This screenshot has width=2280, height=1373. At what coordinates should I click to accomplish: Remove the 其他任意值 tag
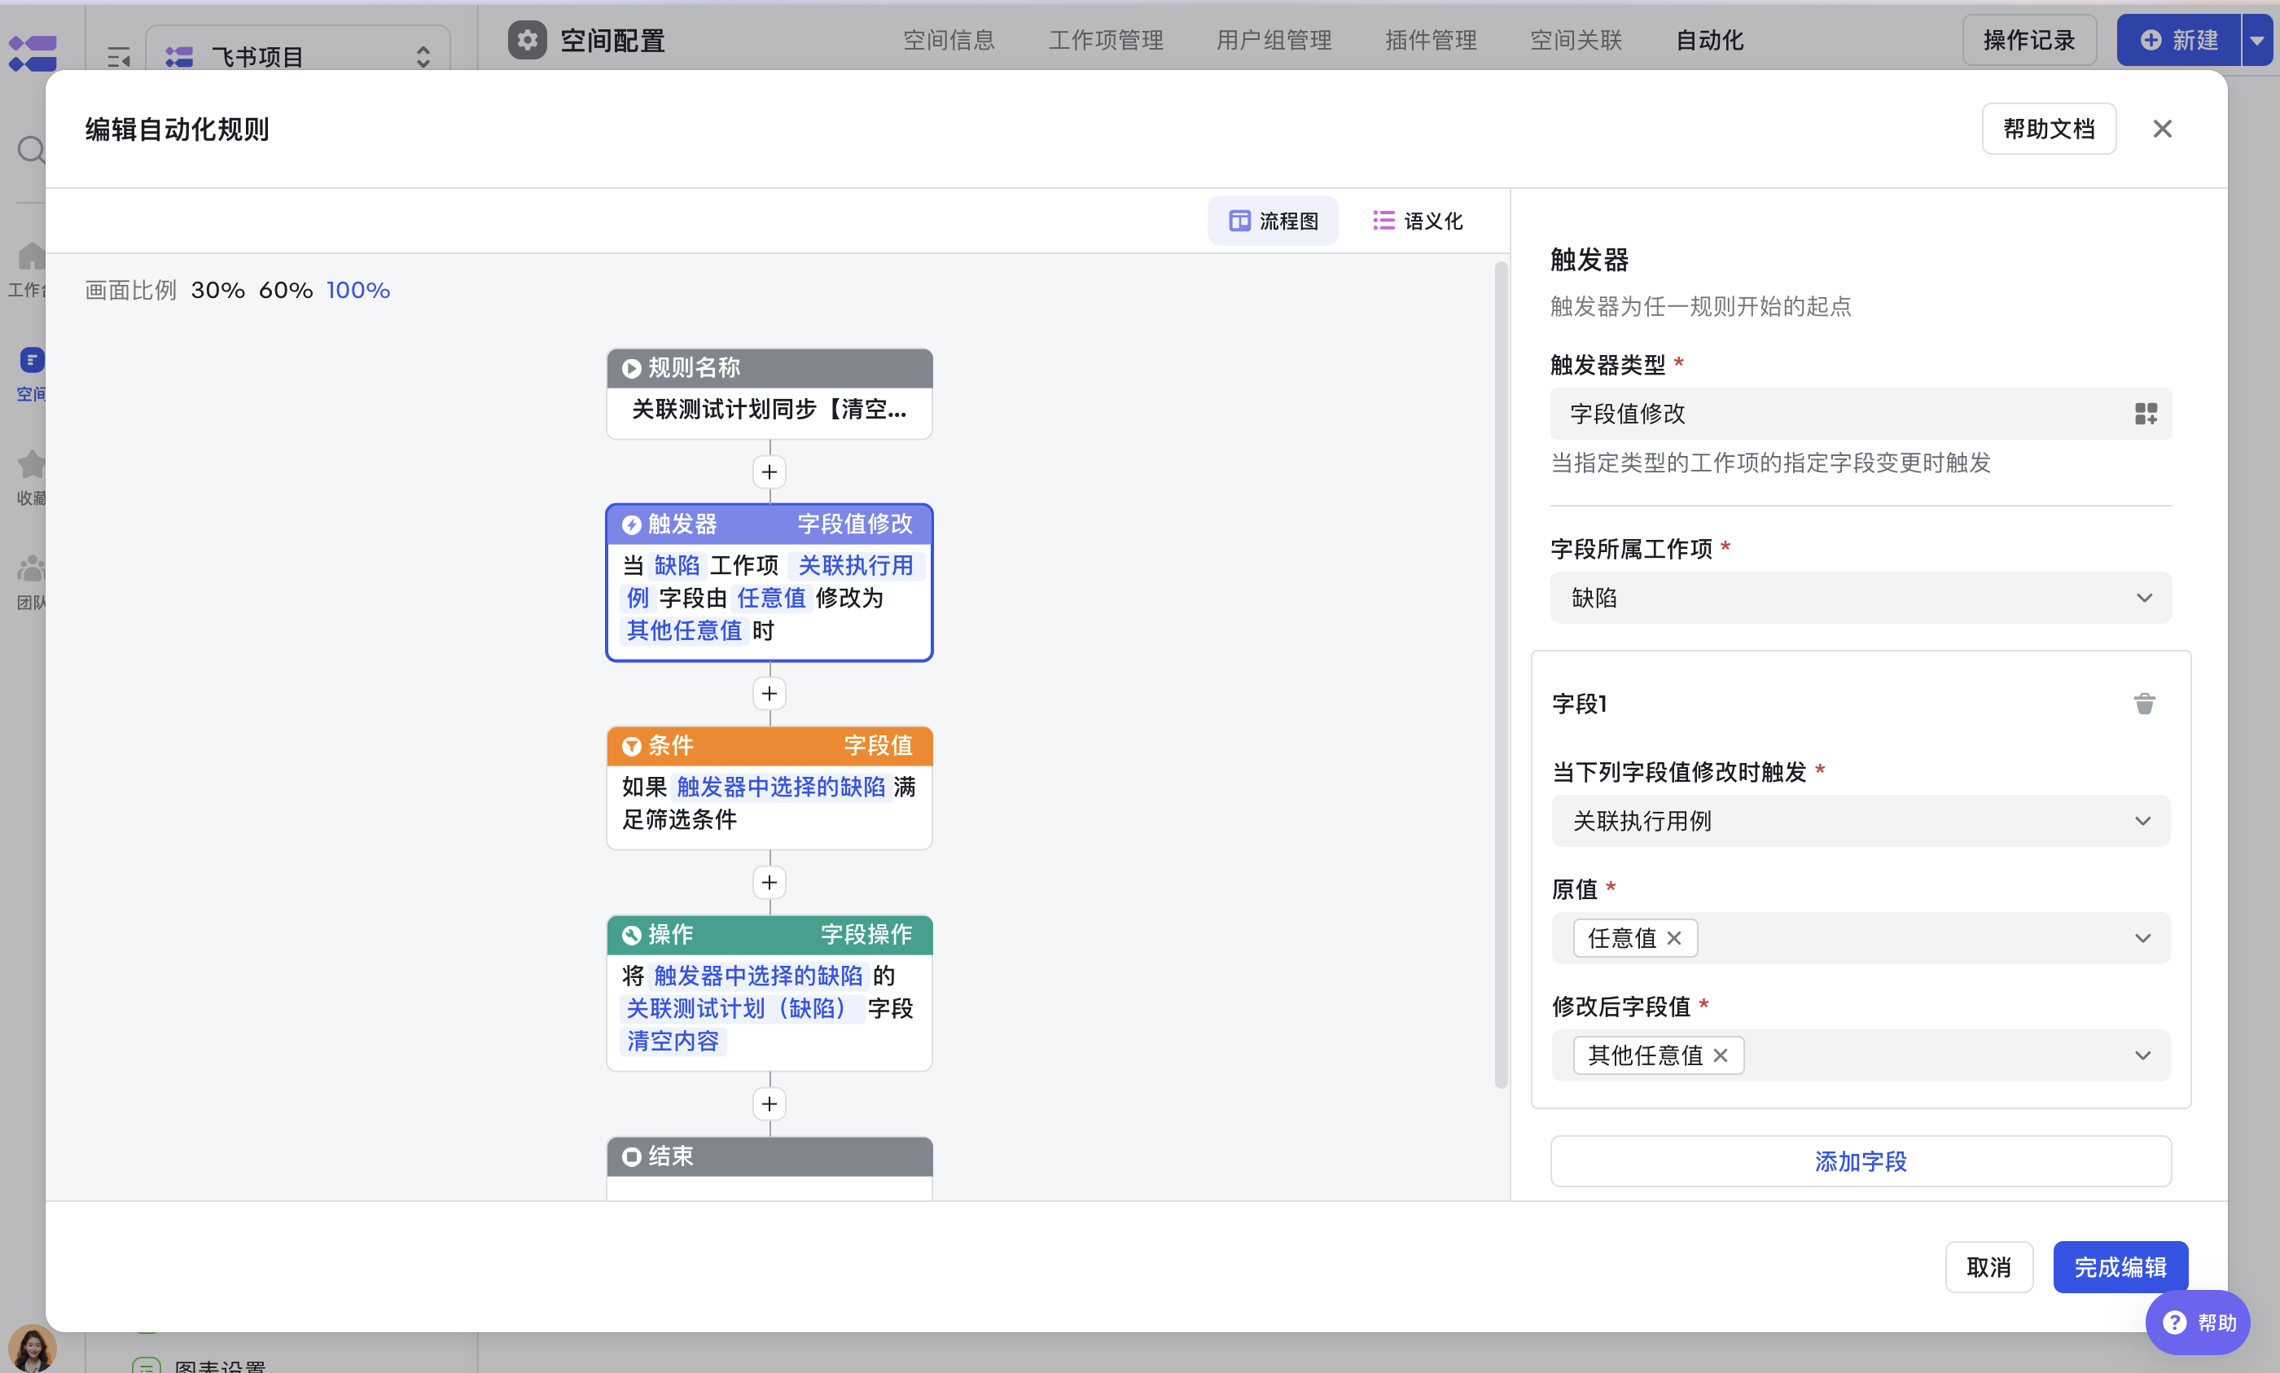[1721, 1055]
